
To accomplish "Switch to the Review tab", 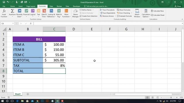I will [59, 6].
